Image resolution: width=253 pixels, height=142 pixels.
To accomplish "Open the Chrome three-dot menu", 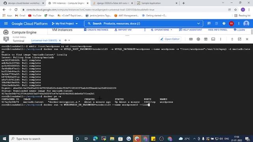I will [249, 9].
